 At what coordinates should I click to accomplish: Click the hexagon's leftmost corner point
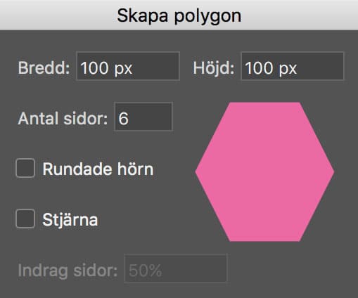click(196, 171)
